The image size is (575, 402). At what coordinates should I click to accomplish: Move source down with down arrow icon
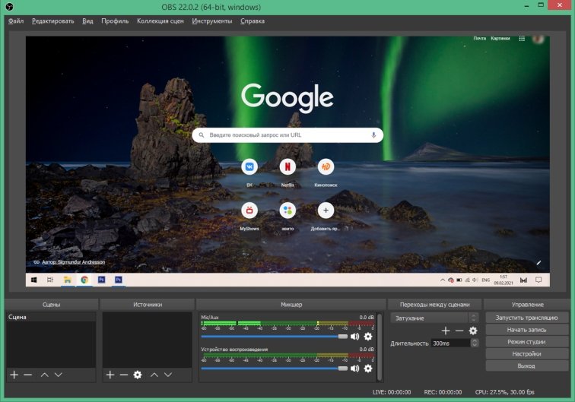pyautogui.click(x=169, y=375)
